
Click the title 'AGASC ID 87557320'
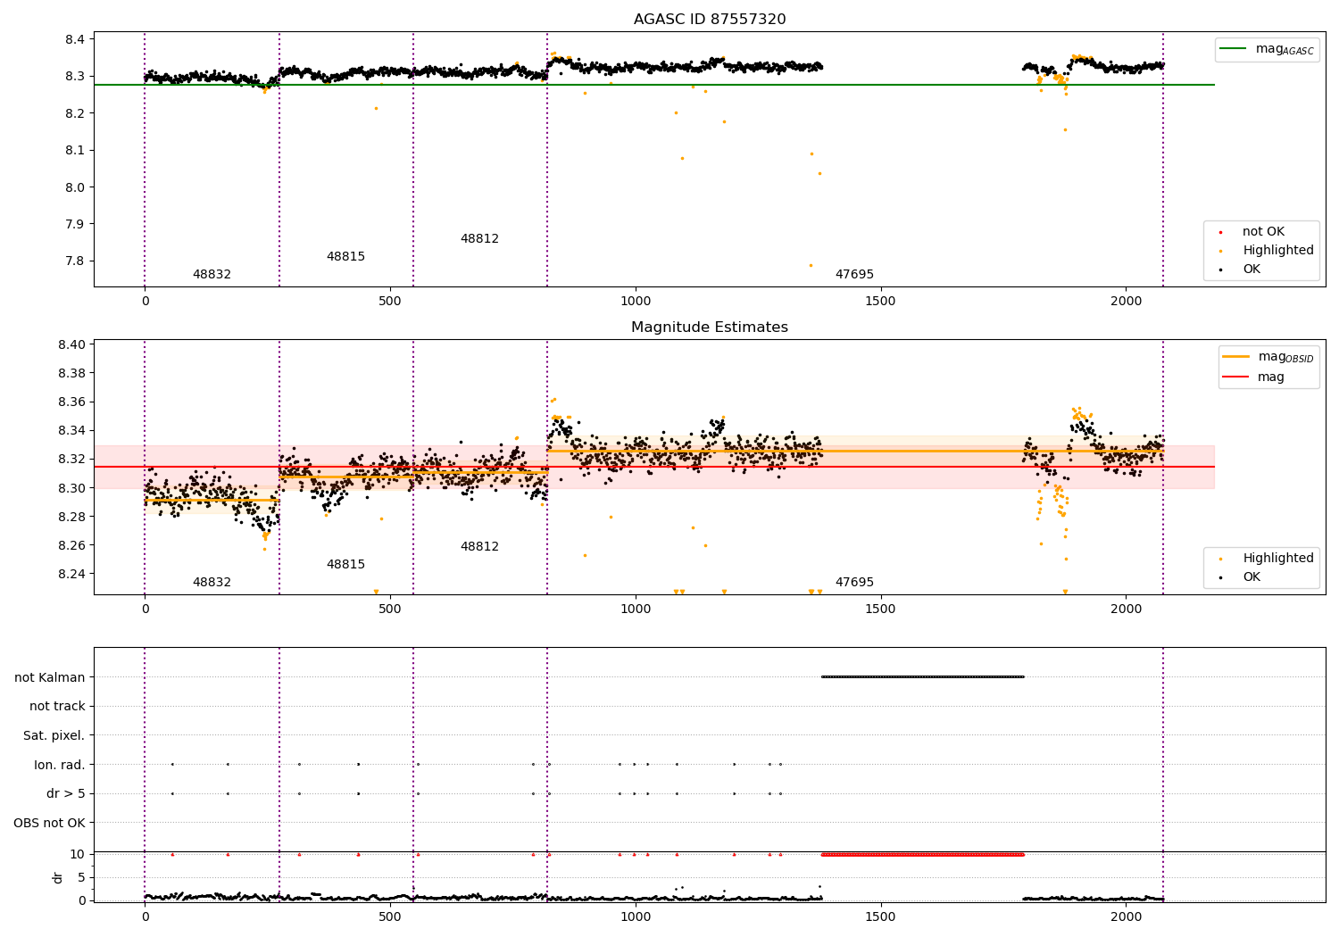tap(710, 20)
